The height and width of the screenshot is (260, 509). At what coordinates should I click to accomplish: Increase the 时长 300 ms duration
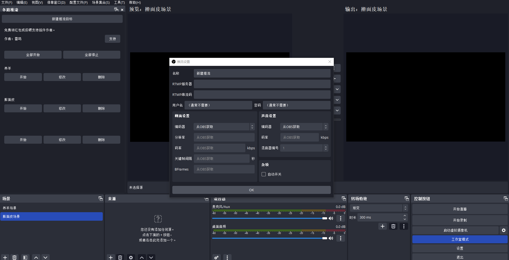405,216
